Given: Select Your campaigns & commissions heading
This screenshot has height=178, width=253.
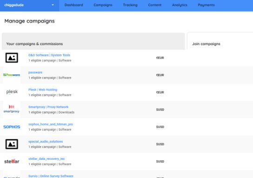Looking at the screenshot, I should (x=34, y=44).
